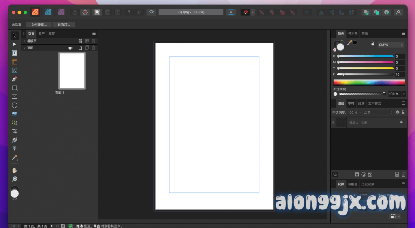Choose the Picture Frame Rectangle tool

[15, 97]
